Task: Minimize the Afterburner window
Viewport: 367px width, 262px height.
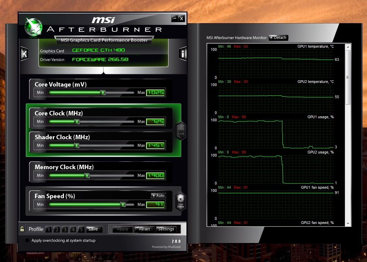Action: coord(175,19)
